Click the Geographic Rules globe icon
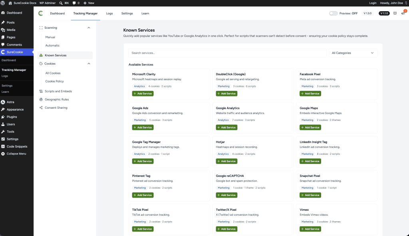This screenshot has height=236, width=409. [x=41, y=100]
